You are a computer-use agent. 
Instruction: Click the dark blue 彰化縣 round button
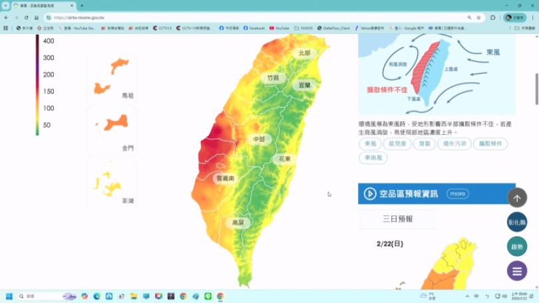(517, 222)
